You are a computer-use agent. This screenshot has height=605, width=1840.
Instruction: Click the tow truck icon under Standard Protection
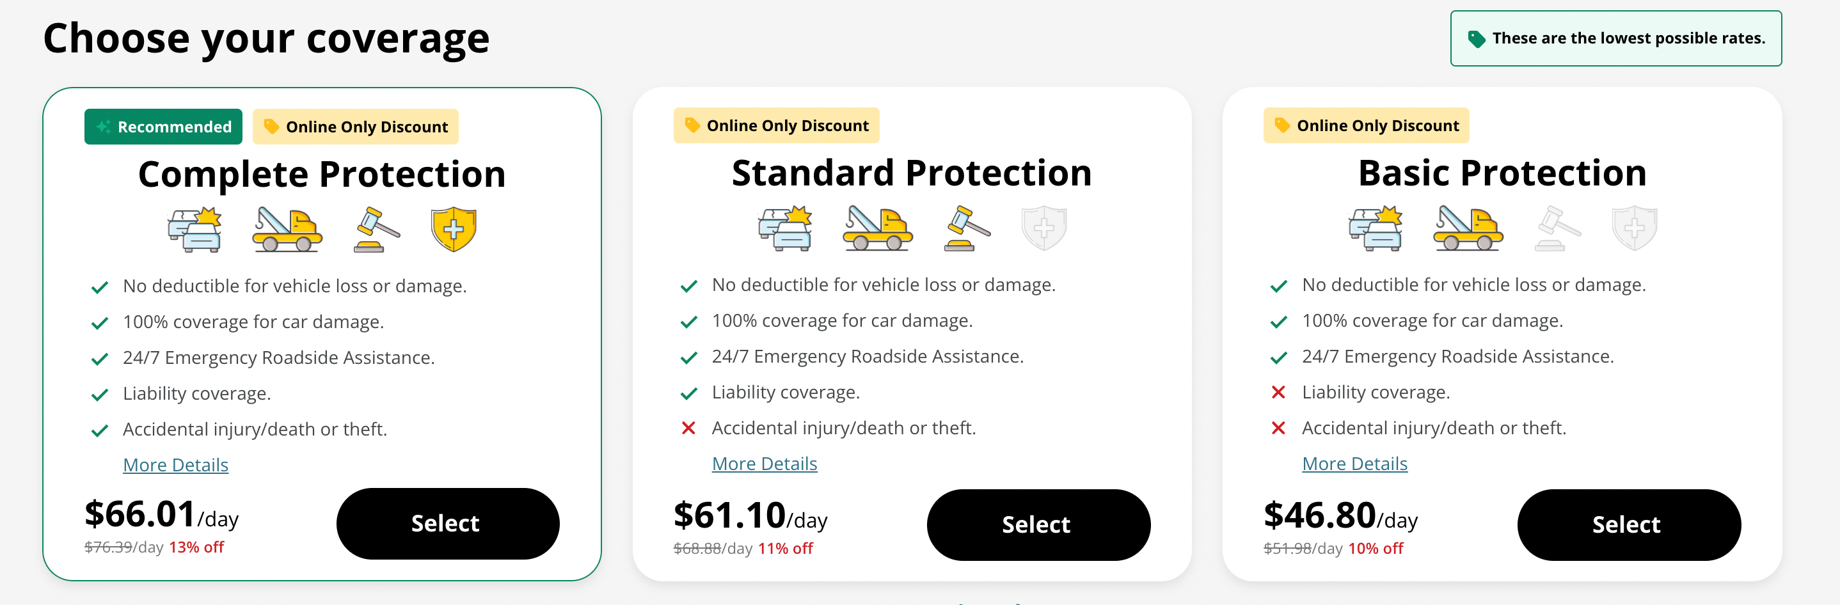click(x=878, y=228)
